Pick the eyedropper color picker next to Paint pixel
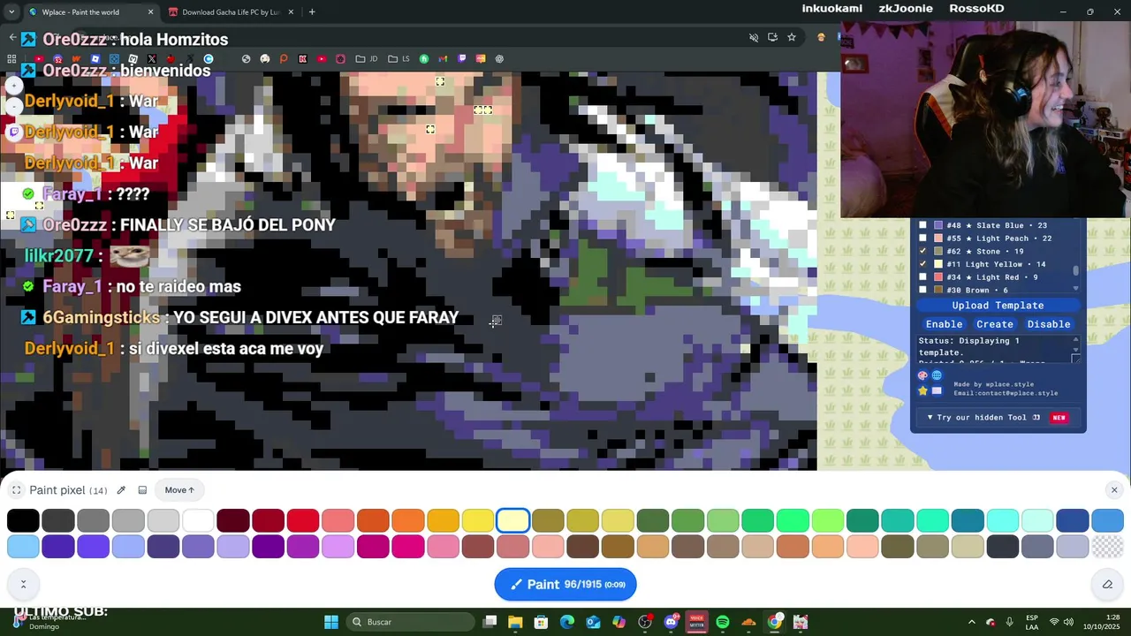1131x636 pixels. click(121, 490)
